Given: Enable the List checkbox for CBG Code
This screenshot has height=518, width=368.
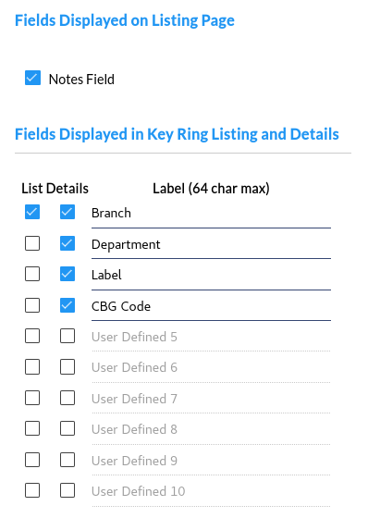Looking at the screenshot, I should tap(32, 305).
